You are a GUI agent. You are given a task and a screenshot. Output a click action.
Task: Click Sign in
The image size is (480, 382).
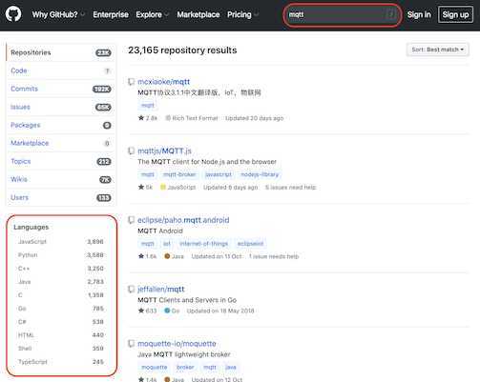coord(419,14)
